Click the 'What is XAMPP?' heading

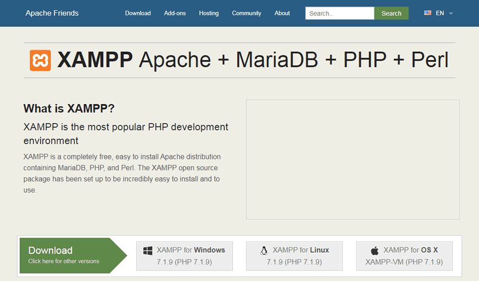[x=69, y=109]
